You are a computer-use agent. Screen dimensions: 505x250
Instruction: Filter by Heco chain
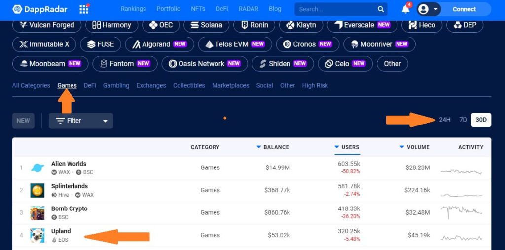click(422, 25)
